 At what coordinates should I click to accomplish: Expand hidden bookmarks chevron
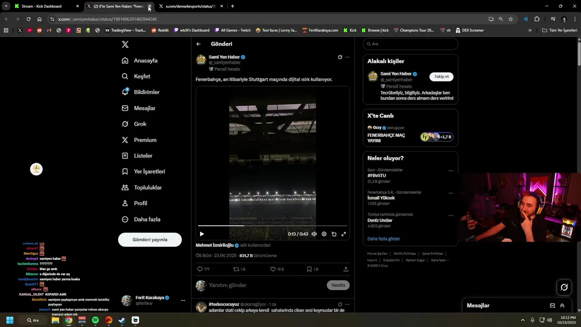[530, 30]
